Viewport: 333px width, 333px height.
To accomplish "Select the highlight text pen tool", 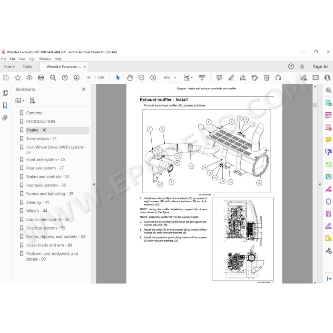I will pos(231,78).
